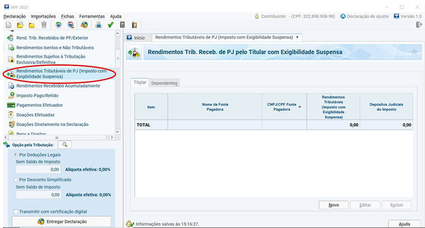Screen dimensions: 425x228
Task: Click the Doações Diretamente na Declaração icon
Action: tap(11, 124)
